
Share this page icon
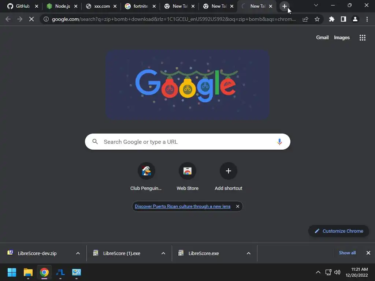[305, 19]
